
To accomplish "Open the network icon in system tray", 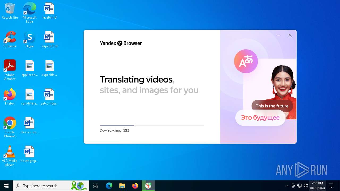I will pos(299,186).
